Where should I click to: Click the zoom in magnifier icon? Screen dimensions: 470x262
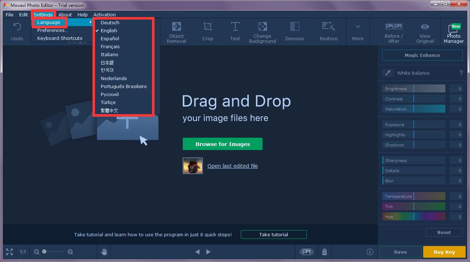[70, 251]
